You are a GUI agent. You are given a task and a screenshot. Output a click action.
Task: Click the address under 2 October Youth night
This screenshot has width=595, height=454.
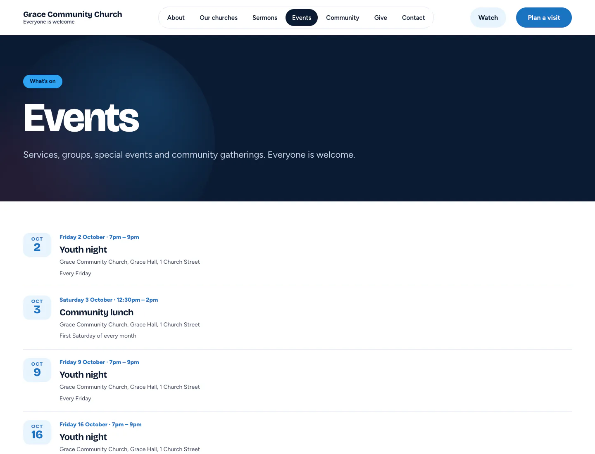click(130, 262)
